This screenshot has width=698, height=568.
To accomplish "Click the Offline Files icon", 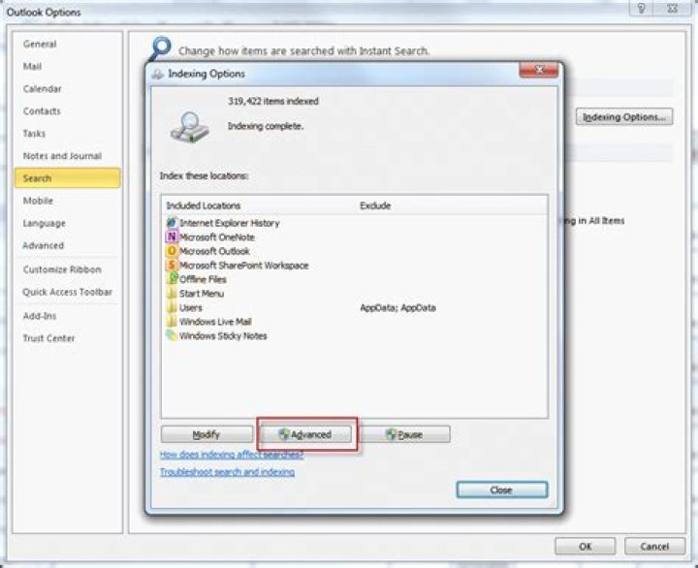I will 172,279.
